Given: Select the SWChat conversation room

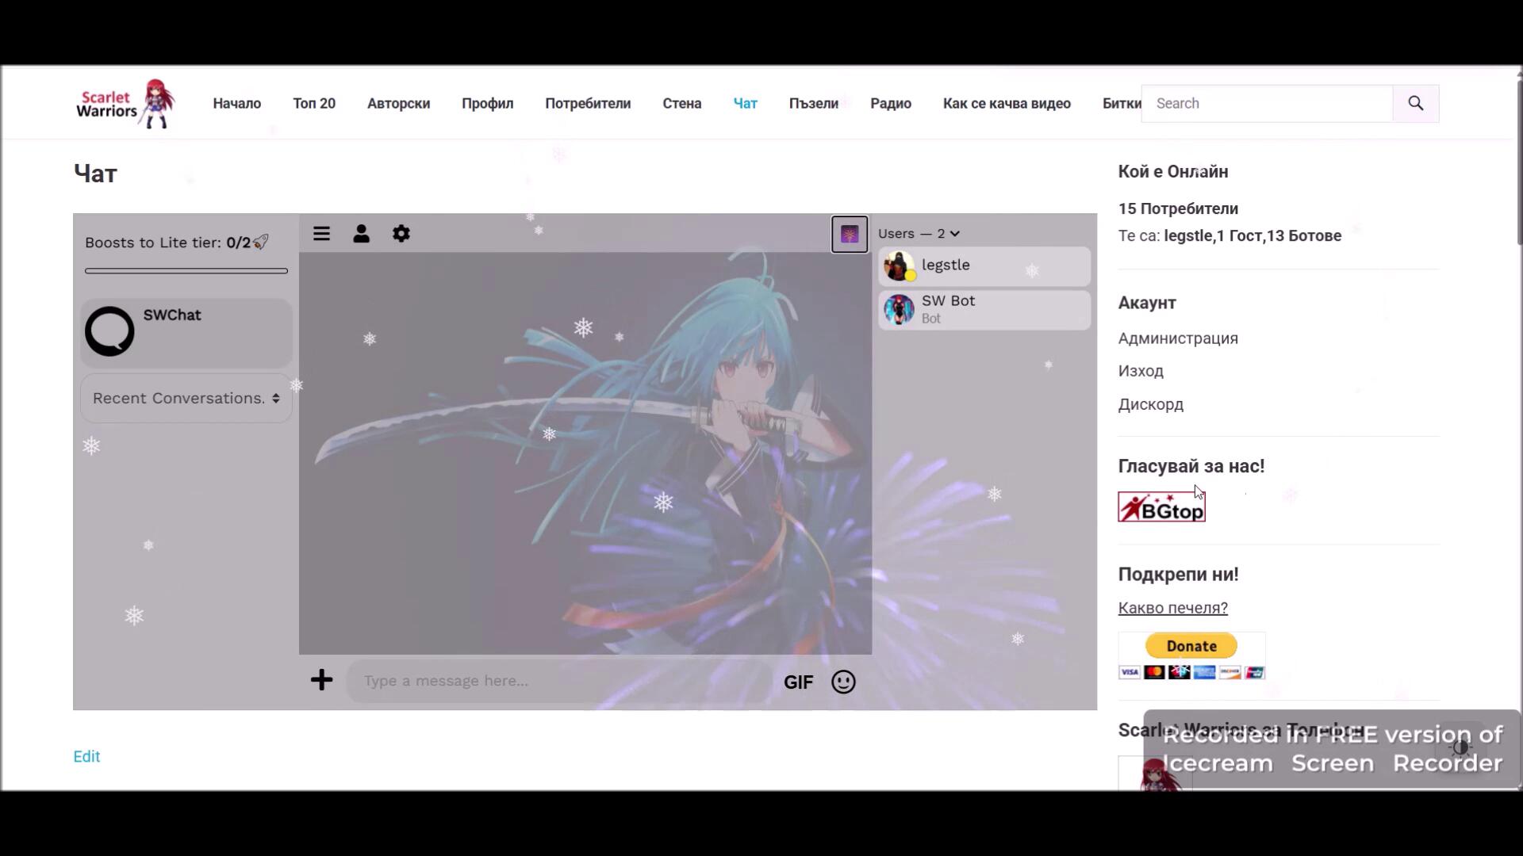Looking at the screenshot, I should 186,332.
